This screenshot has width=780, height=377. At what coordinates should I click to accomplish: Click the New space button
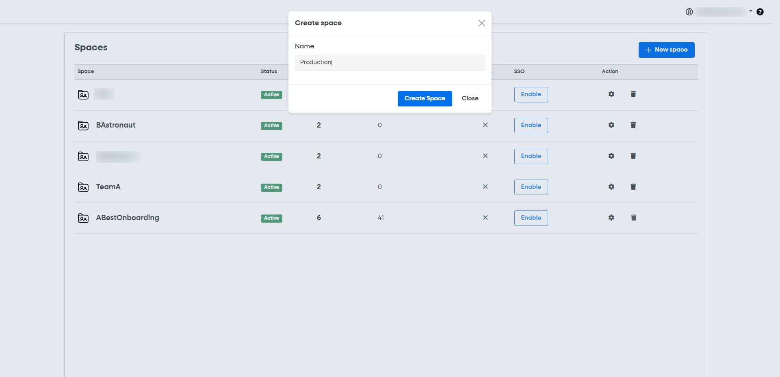[666, 50]
